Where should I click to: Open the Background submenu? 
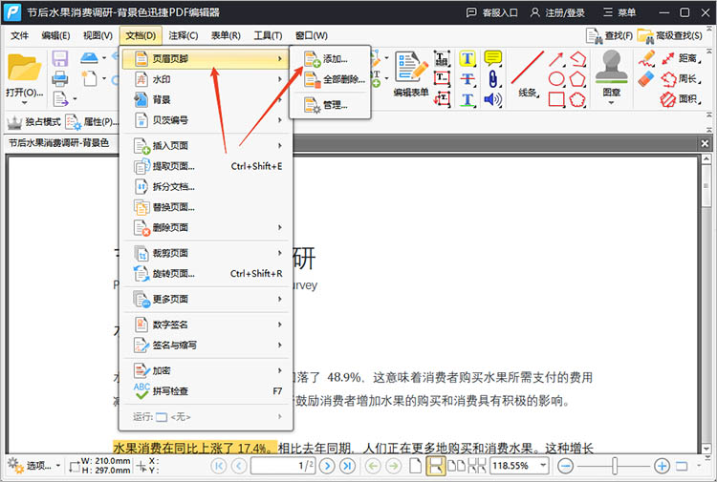pos(206,99)
